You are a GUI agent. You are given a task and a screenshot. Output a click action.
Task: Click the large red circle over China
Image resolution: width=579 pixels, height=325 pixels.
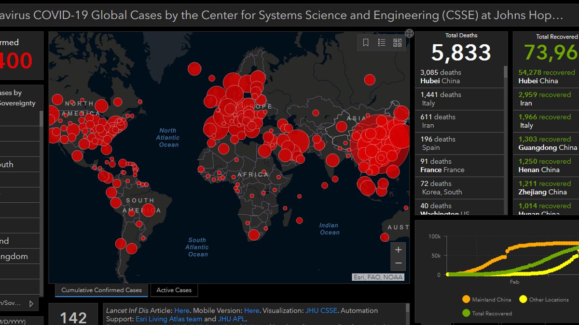click(378, 143)
